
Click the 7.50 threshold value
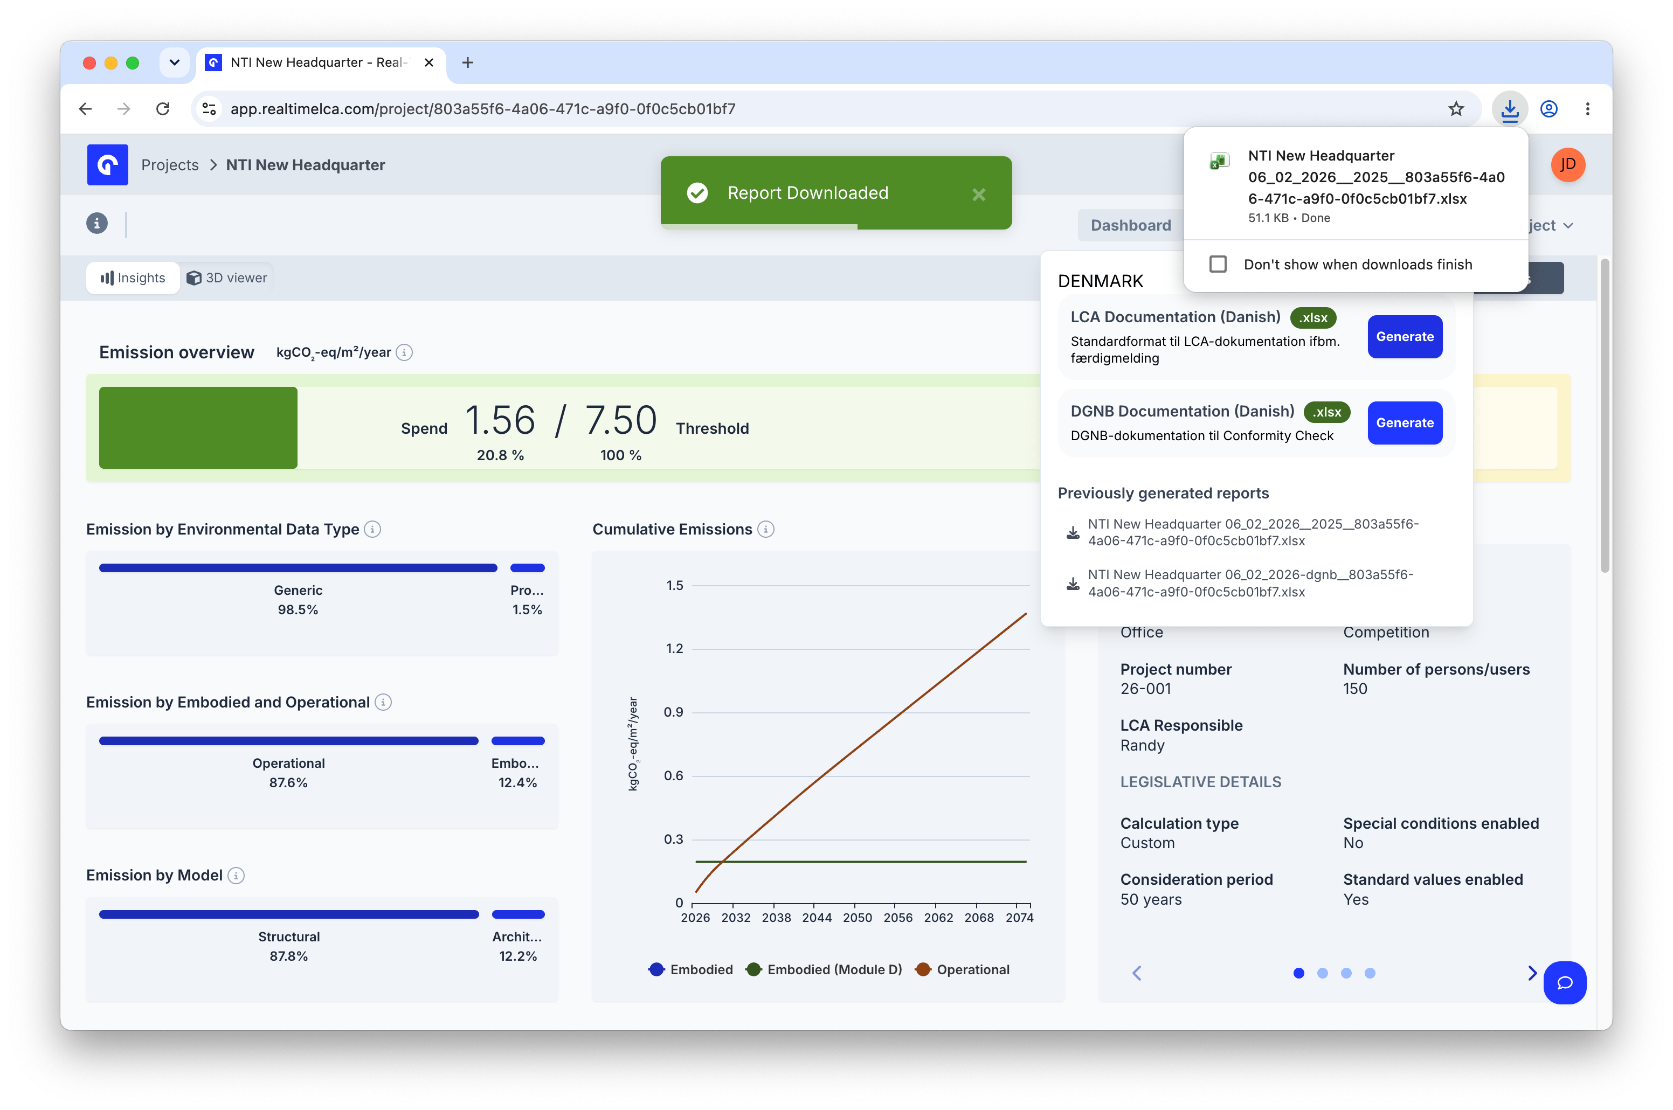(x=621, y=420)
